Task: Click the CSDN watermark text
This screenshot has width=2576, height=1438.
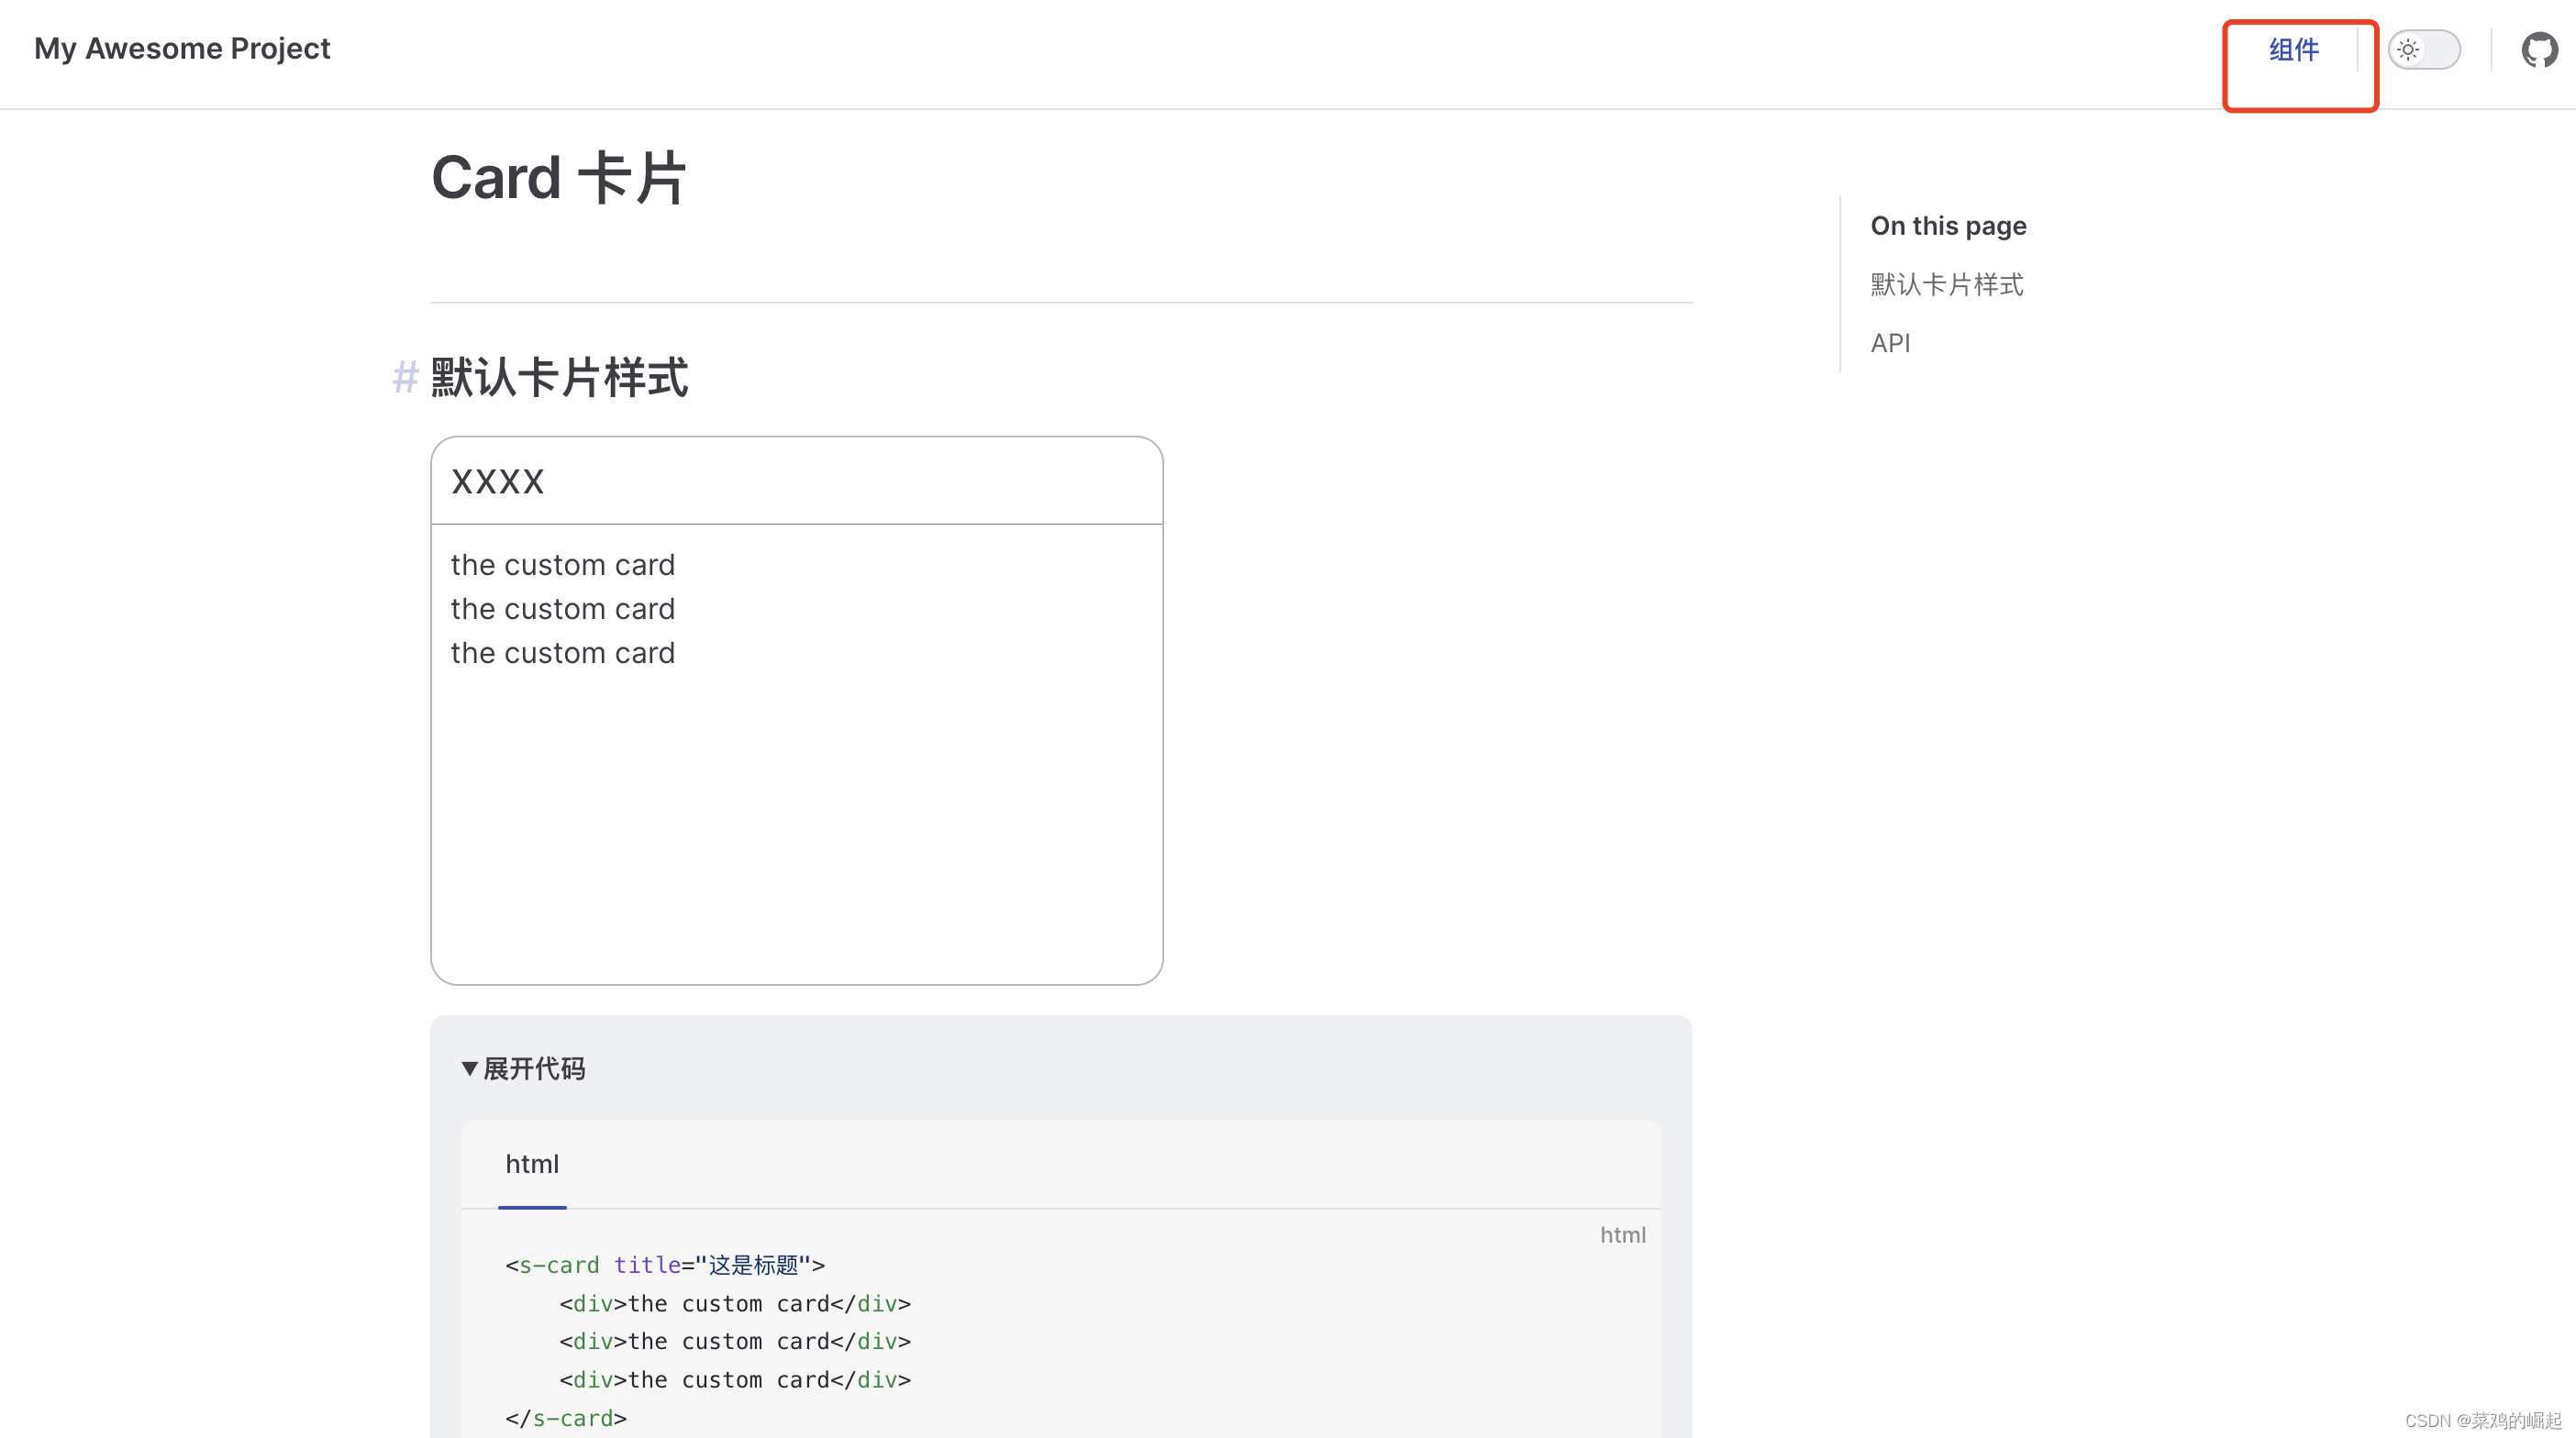Action: tap(2482, 1420)
